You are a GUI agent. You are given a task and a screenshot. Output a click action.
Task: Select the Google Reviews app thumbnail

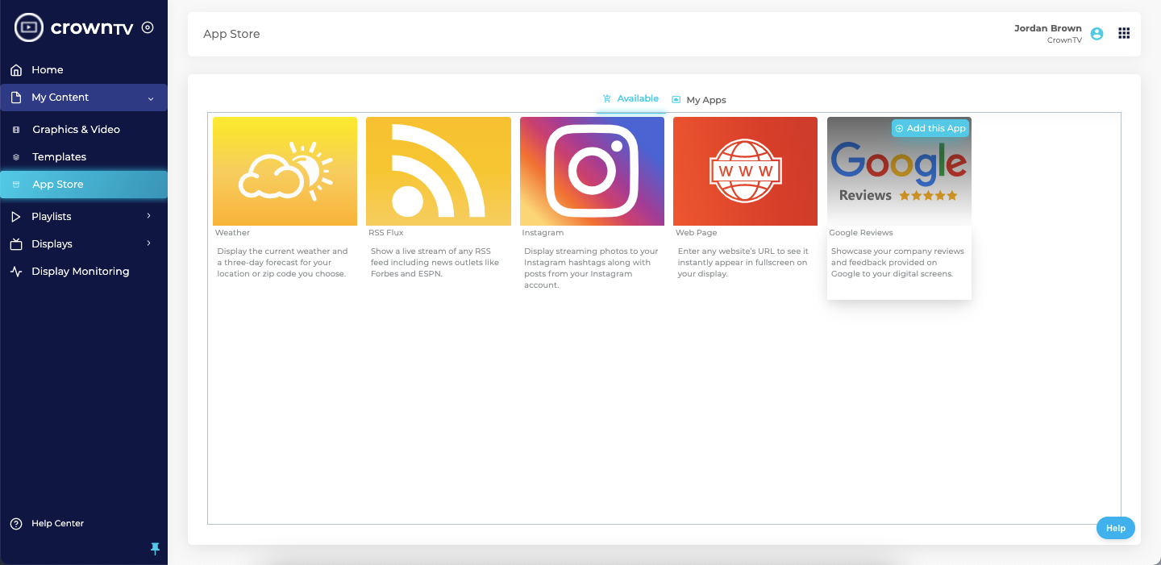[899, 171]
